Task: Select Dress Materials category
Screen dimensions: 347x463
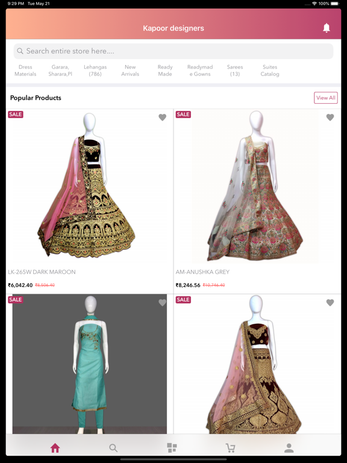Action: [x=25, y=71]
